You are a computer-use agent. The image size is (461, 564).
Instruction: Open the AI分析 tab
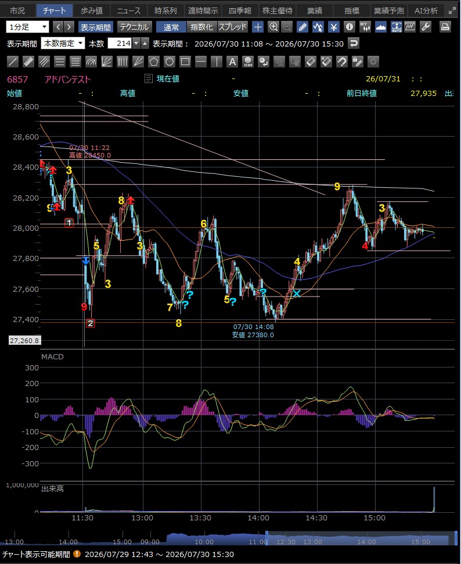click(426, 11)
